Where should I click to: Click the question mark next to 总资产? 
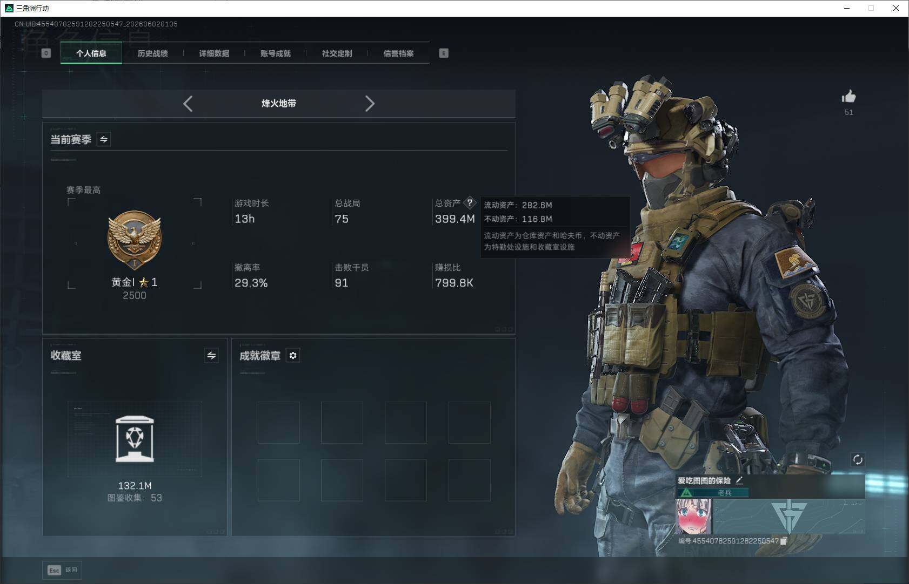pos(470,203)
